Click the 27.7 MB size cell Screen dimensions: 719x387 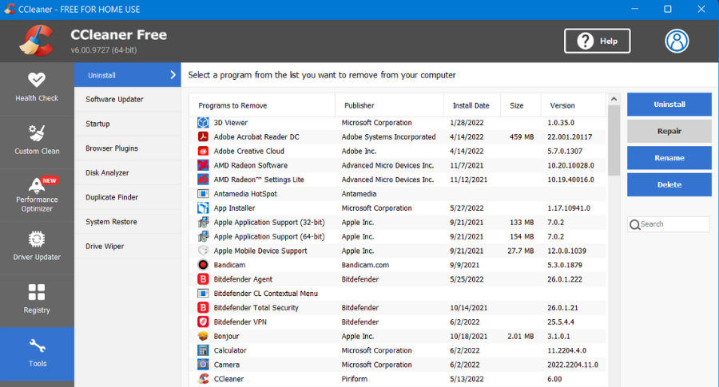[x=520, y=251]
